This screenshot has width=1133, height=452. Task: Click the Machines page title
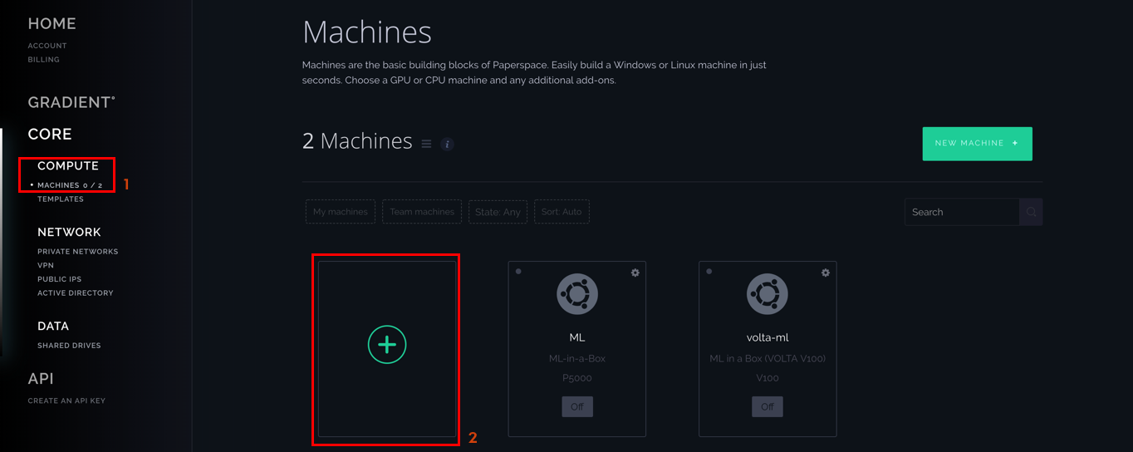pyautogui.click(x=367, y=32)
